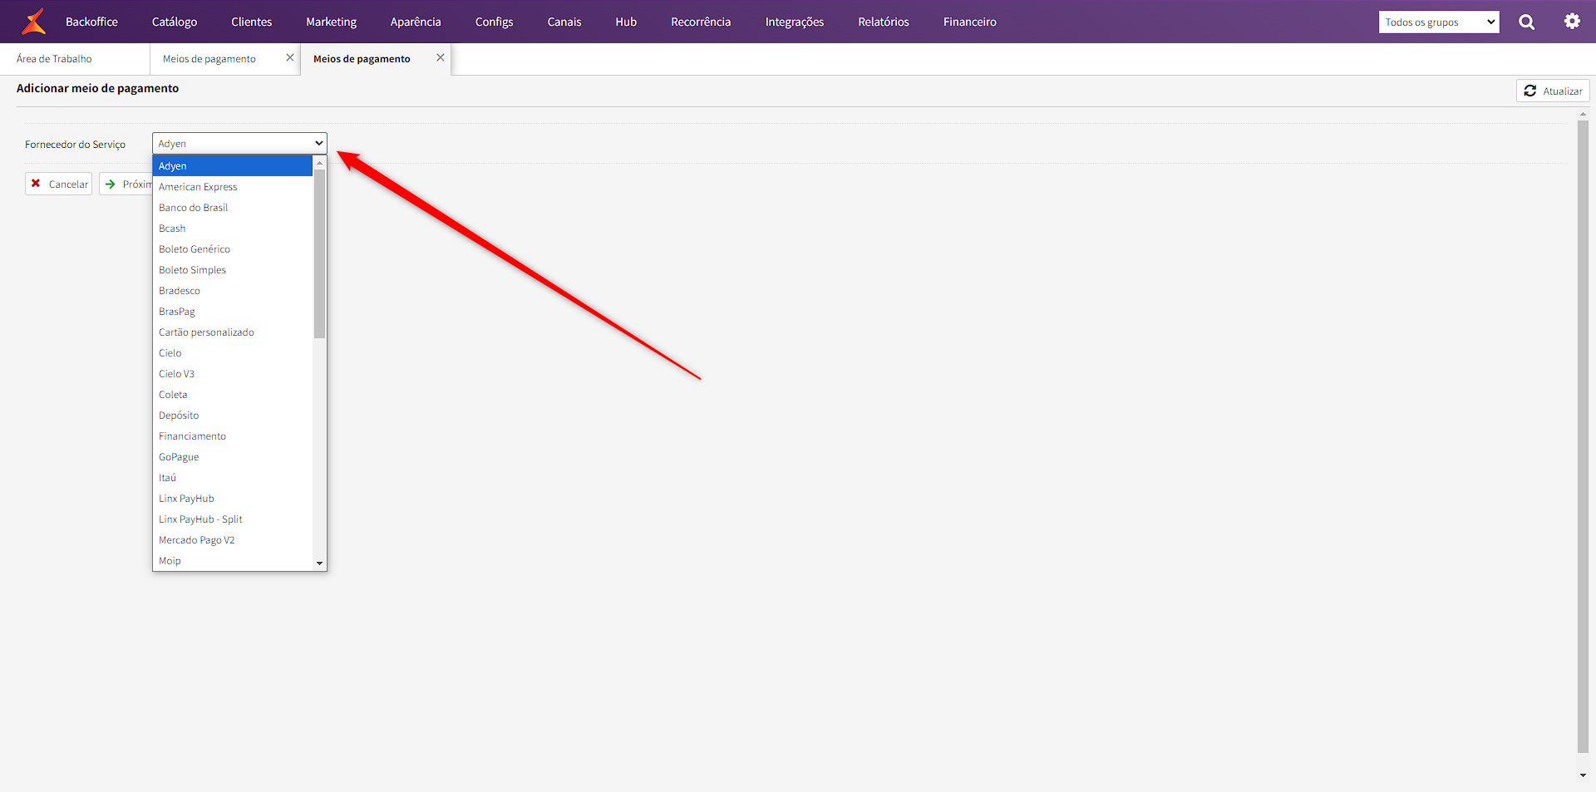
Task: Open the search magnifier icon
Action: coord(1527,22)
